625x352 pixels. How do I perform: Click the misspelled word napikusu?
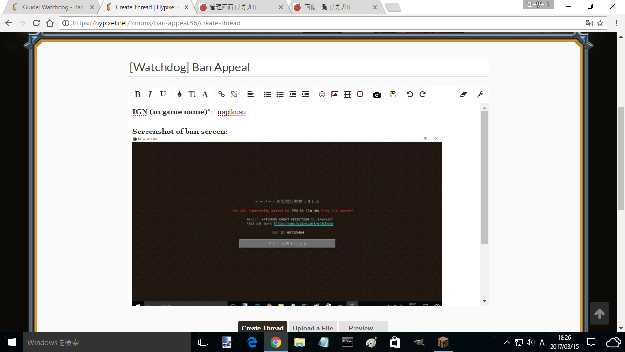coord(231,112)
